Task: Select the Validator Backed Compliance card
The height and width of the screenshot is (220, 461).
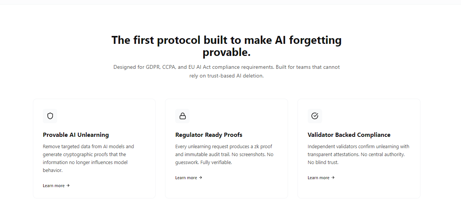Action: point(359,148)
